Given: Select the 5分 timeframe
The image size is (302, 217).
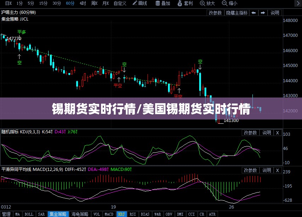Looking at the screenshot, I should point(31,3).
